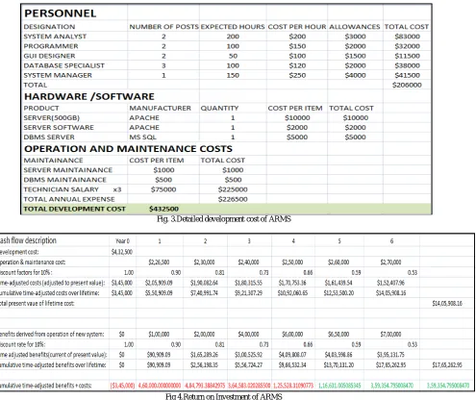The height and width of the screenshot is (400, 476).
Task: Select the SYSTEM ANALYST row label
Action: pos(55,37)
